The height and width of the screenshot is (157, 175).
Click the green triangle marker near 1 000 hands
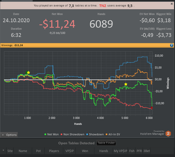pyautogui.click(x=26, y=72)
